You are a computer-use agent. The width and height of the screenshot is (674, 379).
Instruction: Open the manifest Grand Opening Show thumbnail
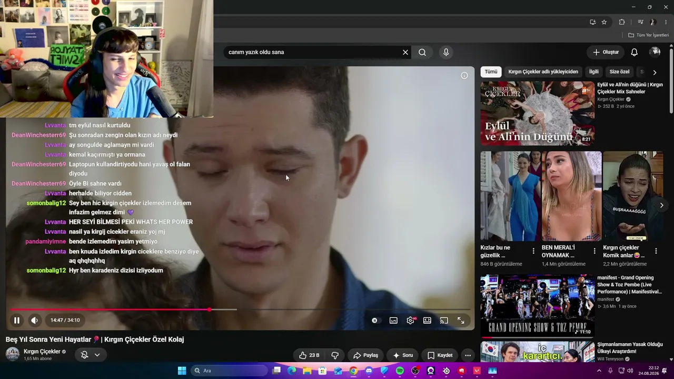coord(537,306)
